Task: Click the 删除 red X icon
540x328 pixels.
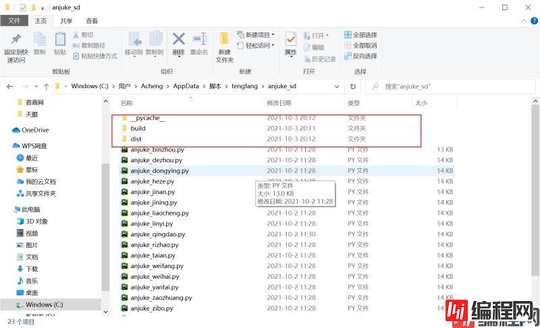Action: (x=179, y=39)
